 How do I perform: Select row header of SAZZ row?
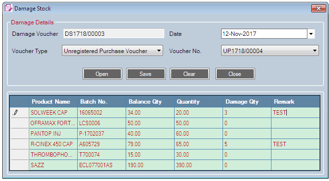pyautogui.click(x=19, y=165)
